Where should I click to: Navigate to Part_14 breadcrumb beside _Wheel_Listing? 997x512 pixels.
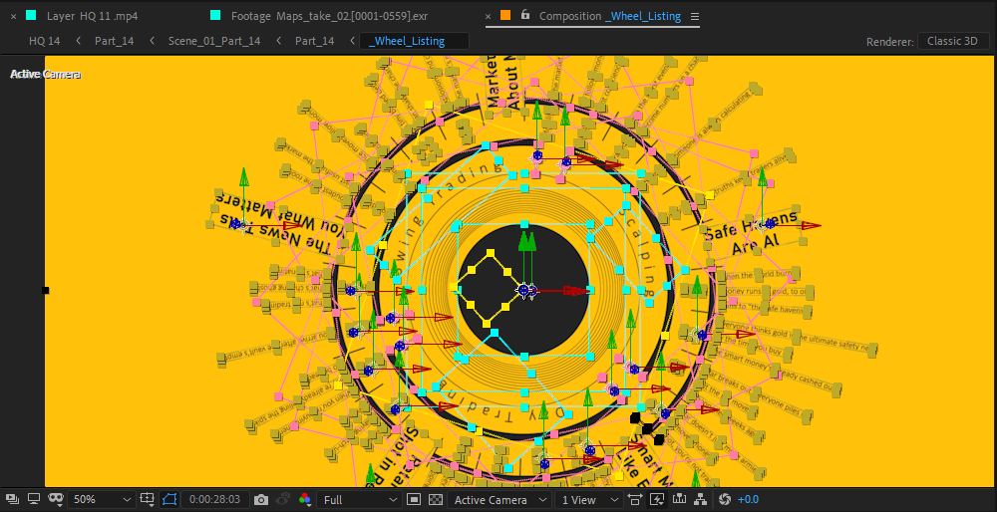(315, 41)
